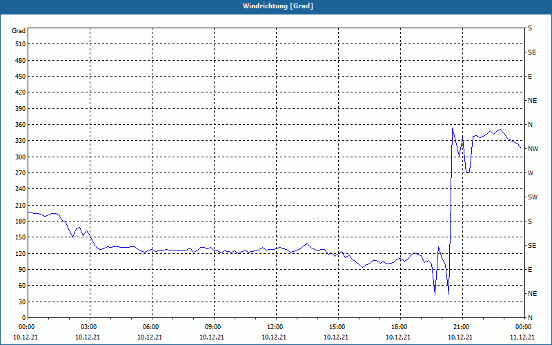This screenshot has height=345, width=552.
Task: Select the 06:00 time label
Action: click(150, 327)
